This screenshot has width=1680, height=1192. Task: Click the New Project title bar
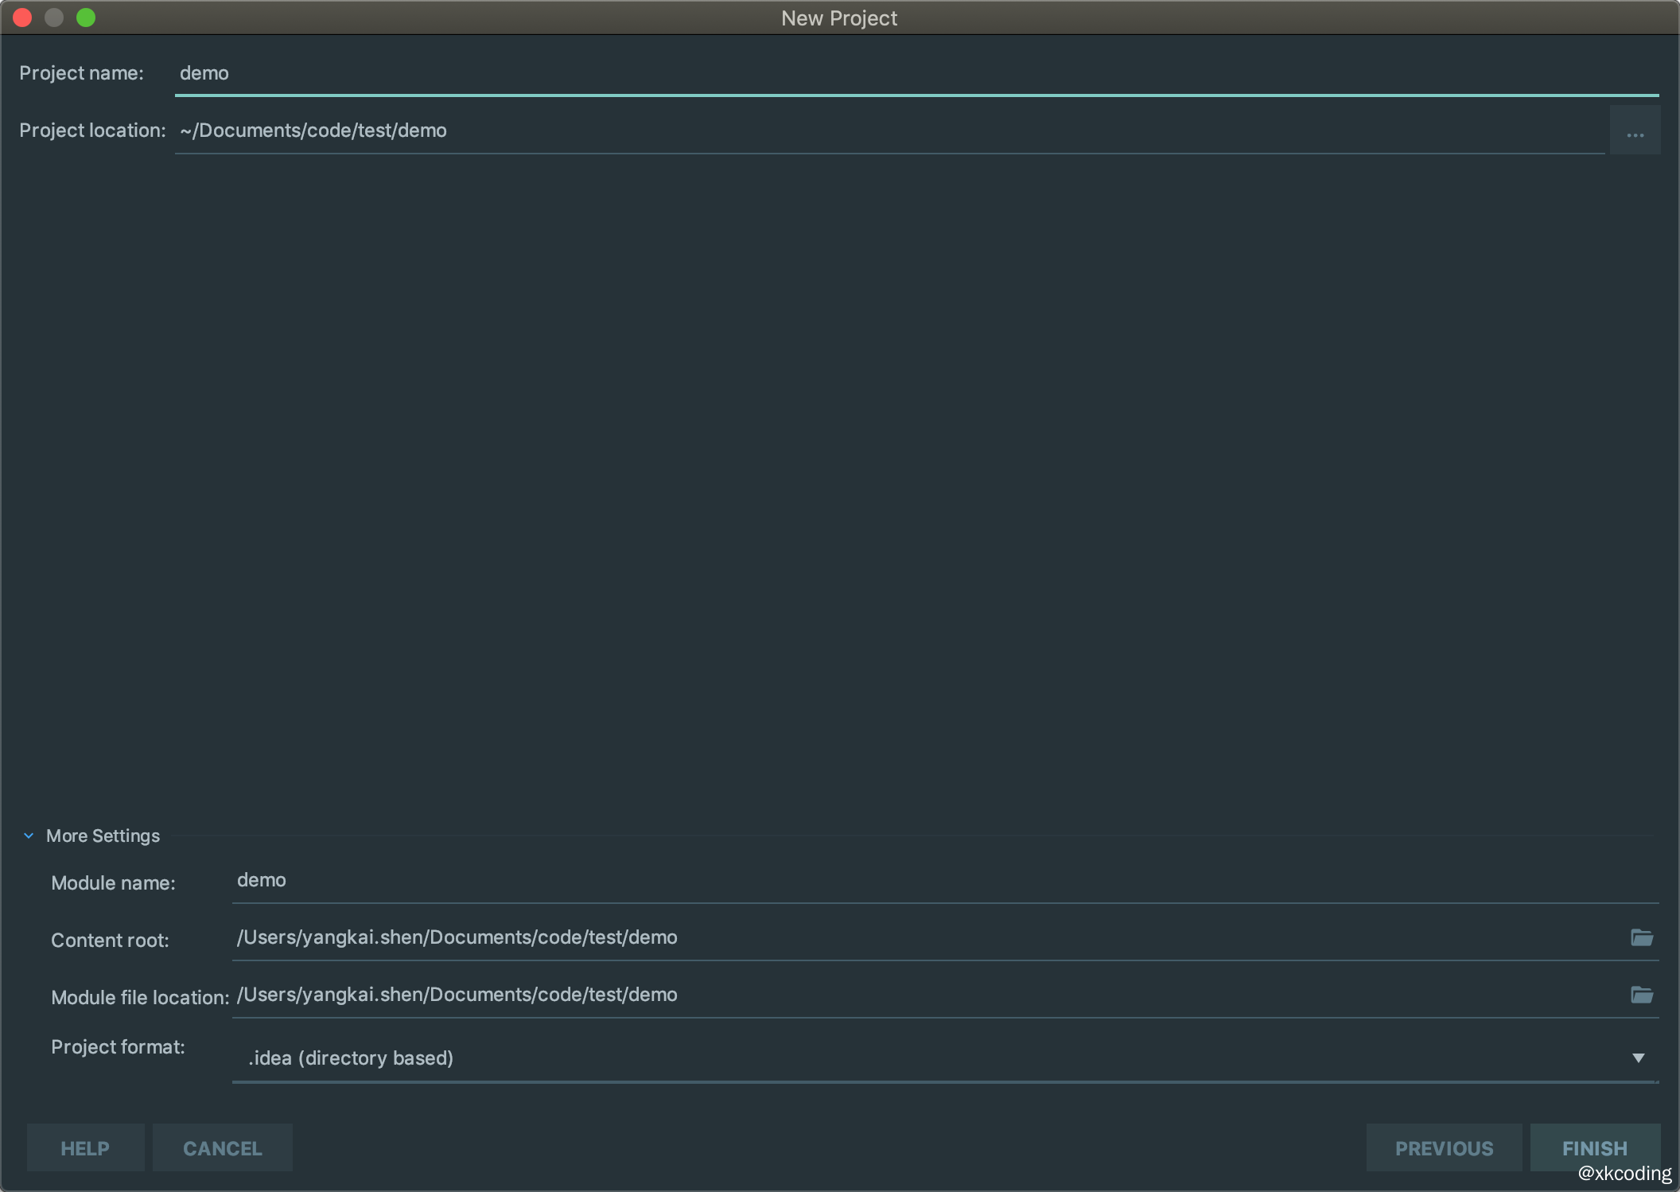pyautogui.click(x=838, y=18)
